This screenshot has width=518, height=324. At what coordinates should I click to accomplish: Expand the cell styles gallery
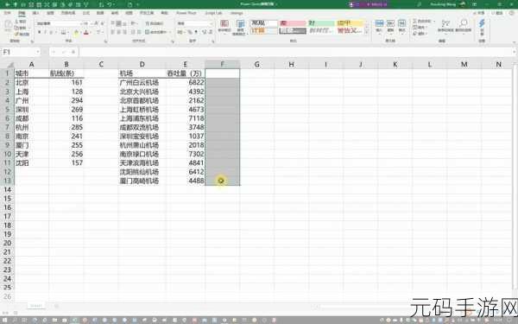pyautogui.click(x=366, y=33)
